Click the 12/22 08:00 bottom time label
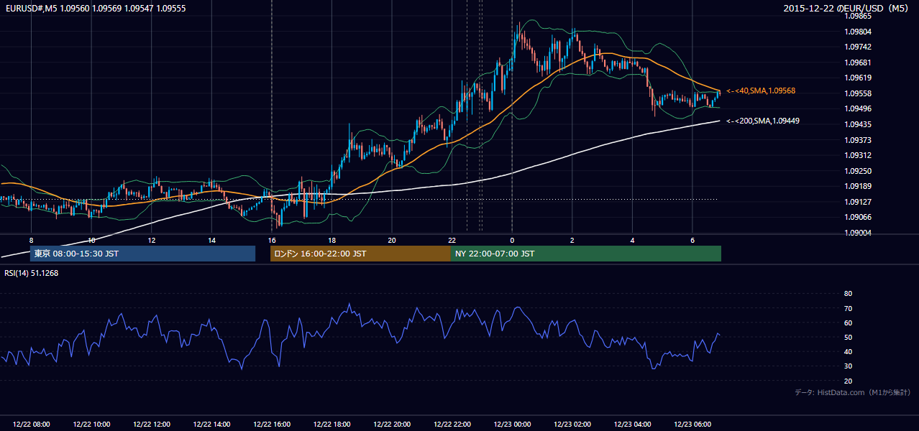 click(x=31, y=424)
